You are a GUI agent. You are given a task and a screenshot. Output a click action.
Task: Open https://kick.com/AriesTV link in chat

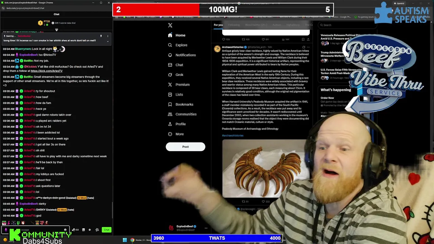(46, 71)
